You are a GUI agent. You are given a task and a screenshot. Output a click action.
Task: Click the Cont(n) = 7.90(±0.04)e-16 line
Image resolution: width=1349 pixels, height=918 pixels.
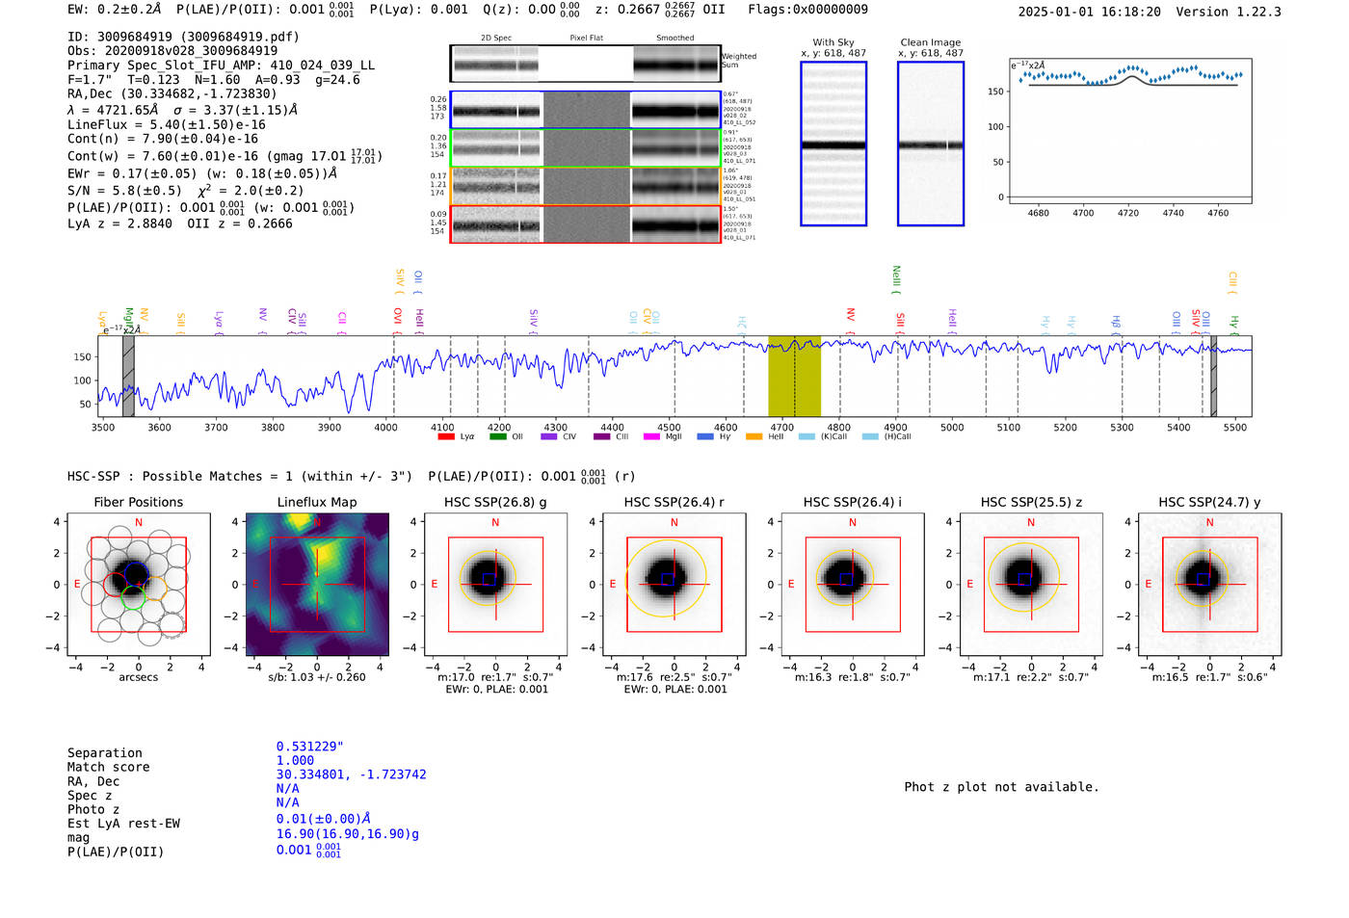click(x=163, y=139)
